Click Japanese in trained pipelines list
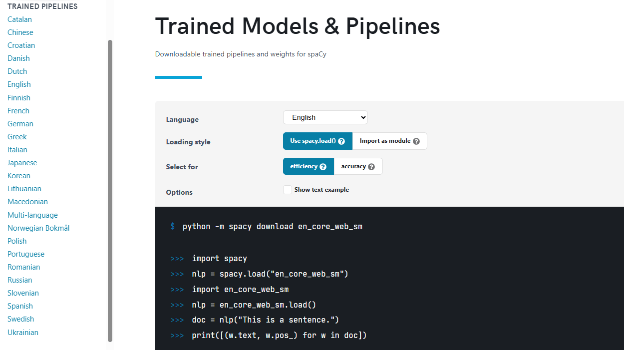This screenshot has width=624, height=350. [x=22, y=163]
